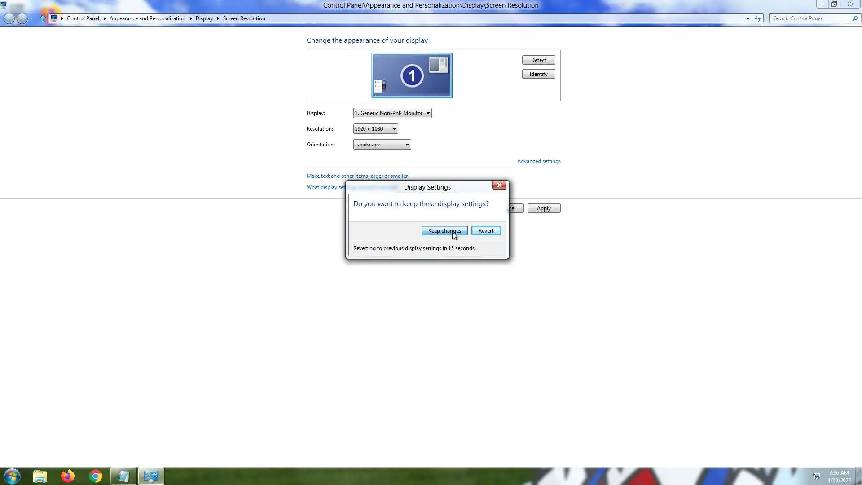This screenshot has width=862, height=485.
Task: Click the network icon in system tray
Action: pos(817,476)
